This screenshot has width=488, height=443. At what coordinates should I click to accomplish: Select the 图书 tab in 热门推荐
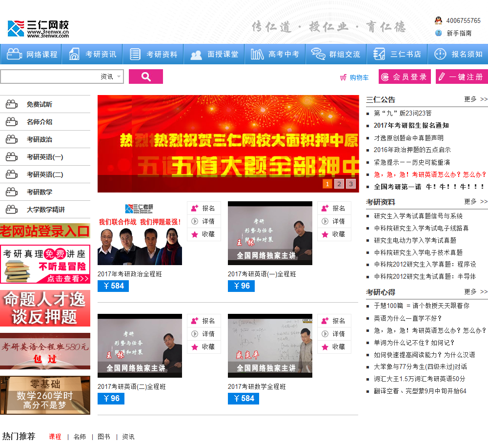104,437
